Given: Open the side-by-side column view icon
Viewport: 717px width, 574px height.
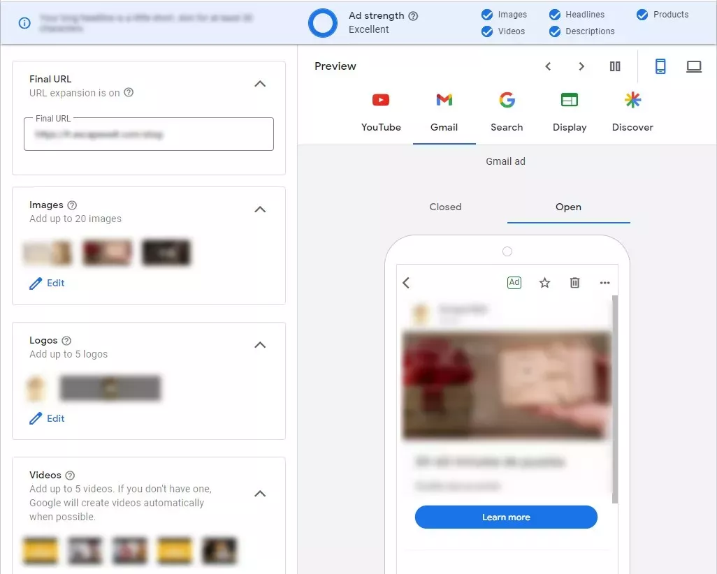Looking at the screenshot, I should pyautogui.click(x=615, y=67).
